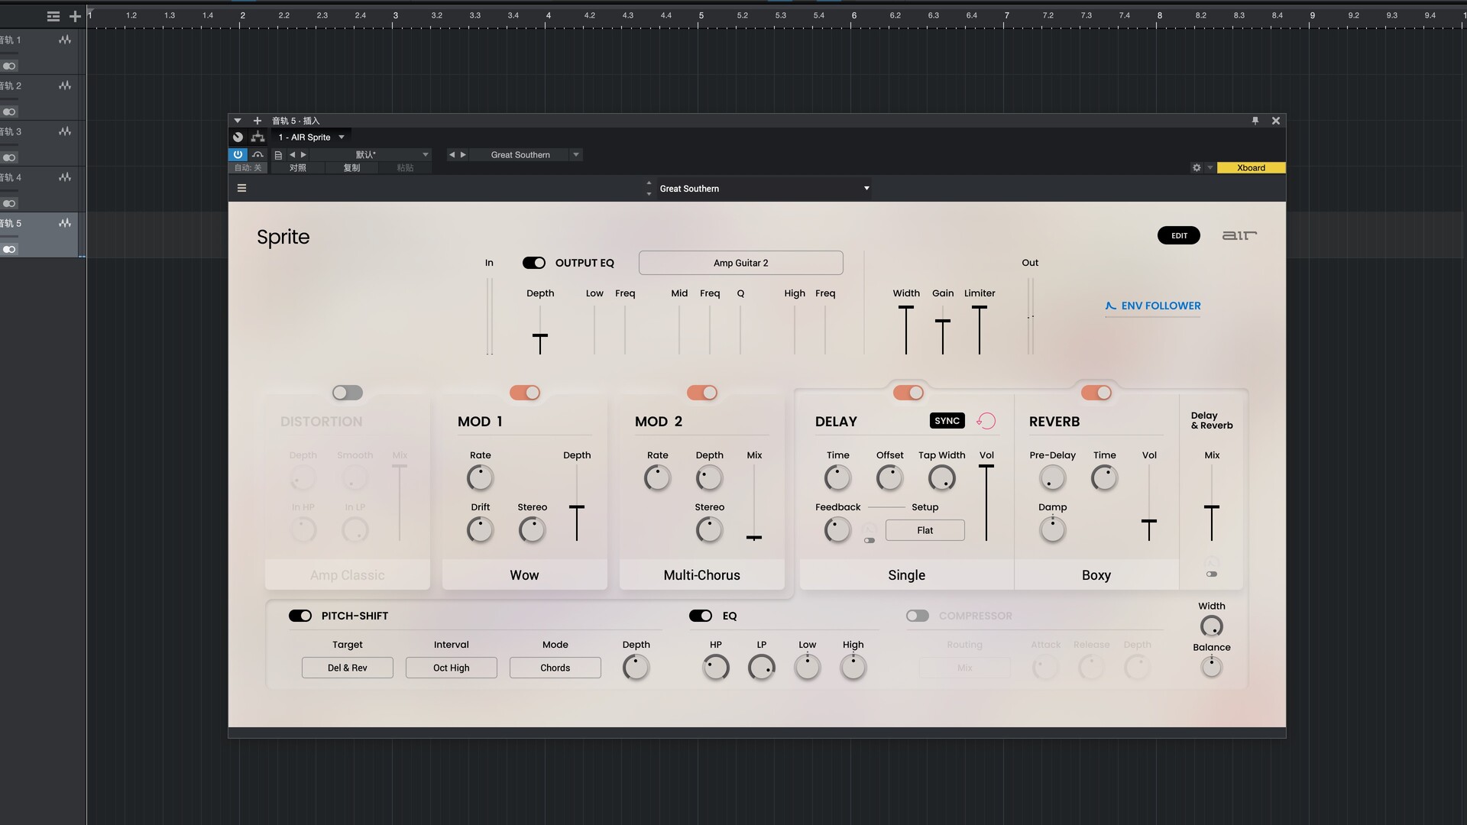Click the delay ping-pong circular arrow icon
This screenshot has width=1467, height=825.
[986, 421]
